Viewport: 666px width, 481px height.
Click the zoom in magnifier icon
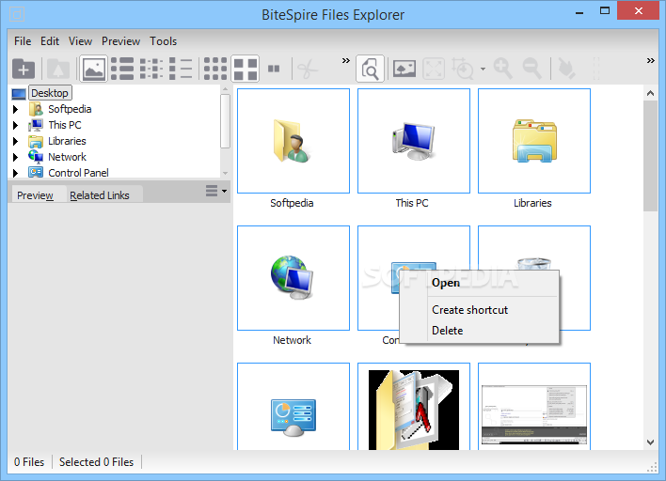tap(503, 69)
